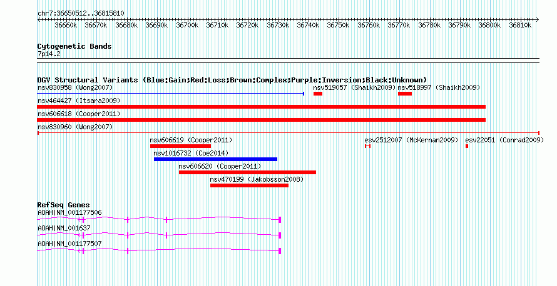
Task: Click the nsv830960 (Wong2007) thin red line
Action: pyautogui.click(x=289, y=133)
